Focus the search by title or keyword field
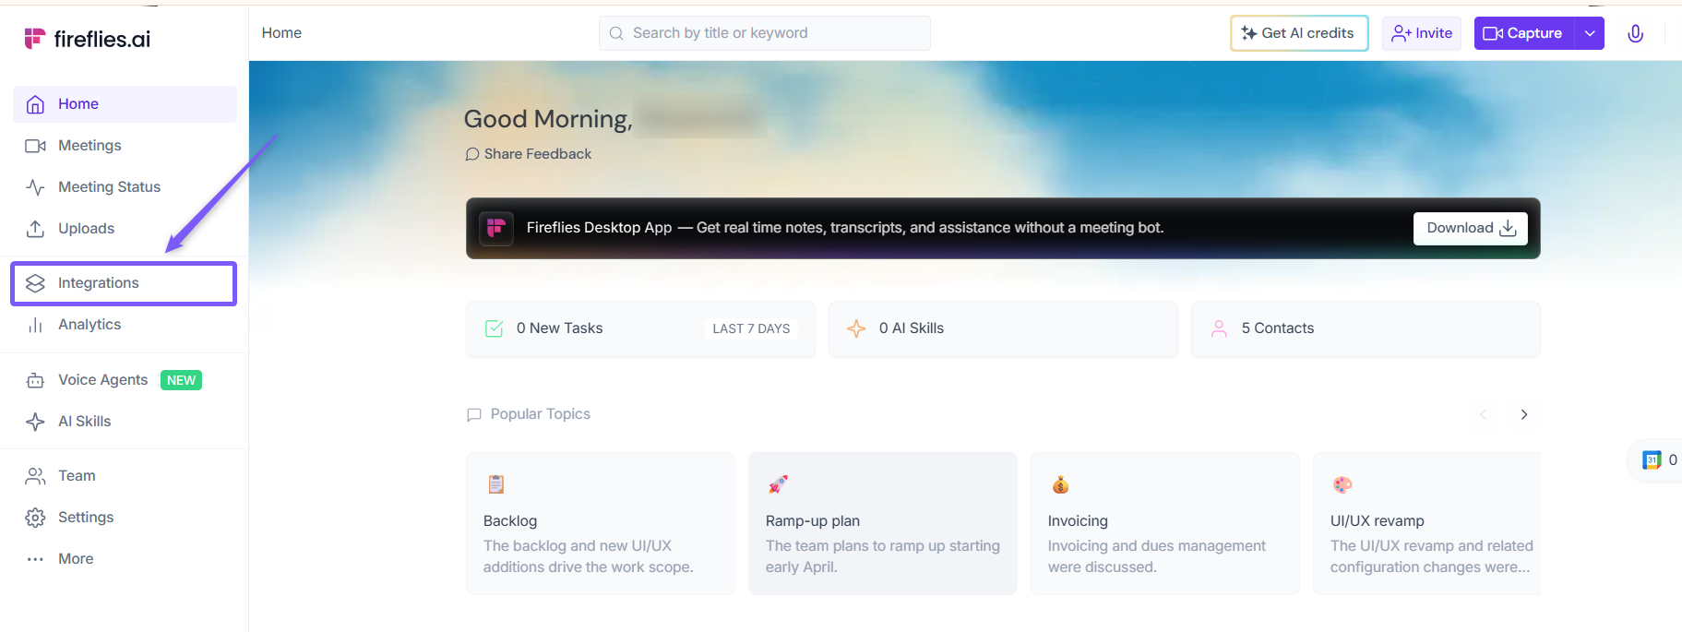Image resolution: width=1682 pixels, height=632 pixels. 764,33
